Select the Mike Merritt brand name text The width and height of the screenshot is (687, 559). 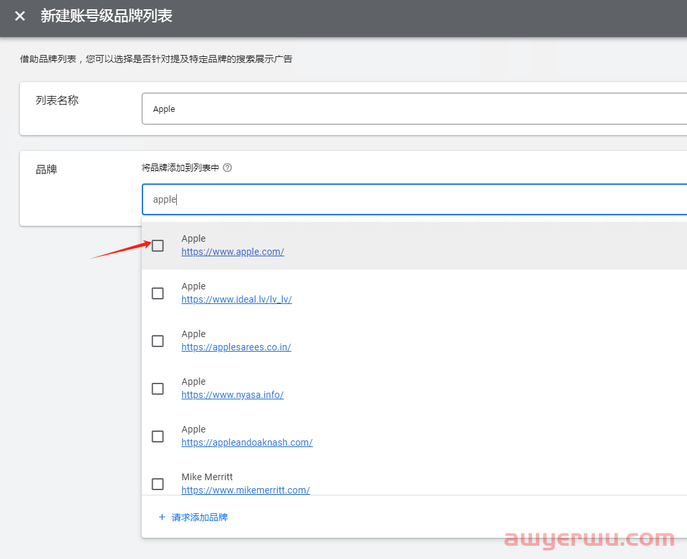coord(207,477)
